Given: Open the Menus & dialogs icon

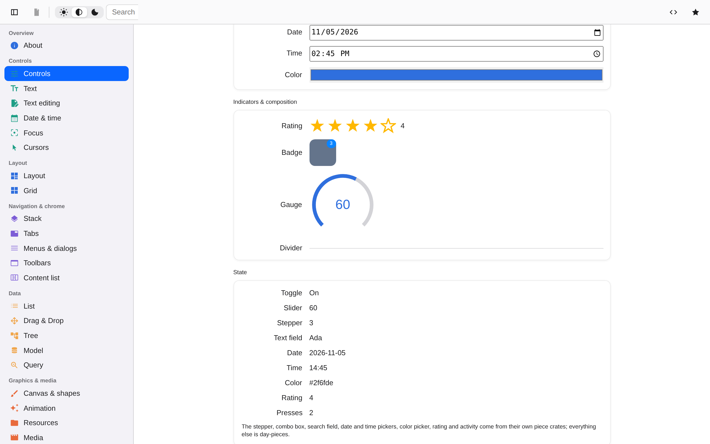Looking at the screenshot, I should (x=14, y=248).
